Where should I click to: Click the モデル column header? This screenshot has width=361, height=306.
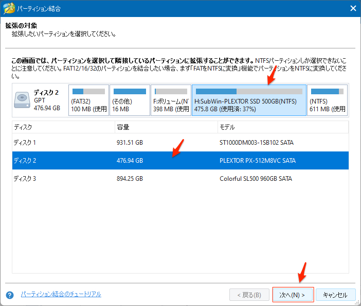283,127
